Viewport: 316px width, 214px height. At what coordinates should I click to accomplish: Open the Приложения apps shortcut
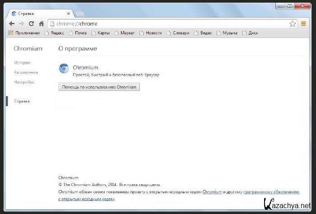coord(24,33)
